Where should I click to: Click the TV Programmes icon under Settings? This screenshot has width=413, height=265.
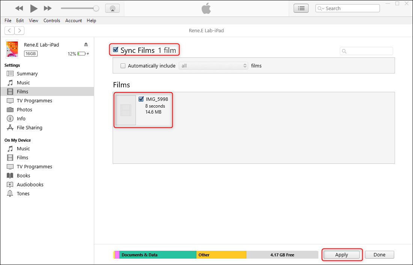(10, 101)
